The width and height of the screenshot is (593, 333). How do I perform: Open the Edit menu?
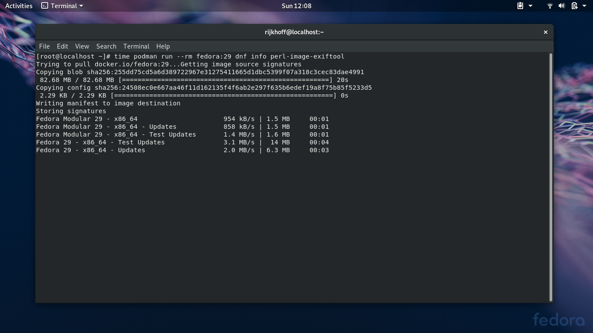63,46
